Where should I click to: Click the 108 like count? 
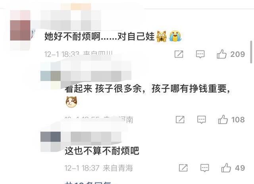click(238, 120)
